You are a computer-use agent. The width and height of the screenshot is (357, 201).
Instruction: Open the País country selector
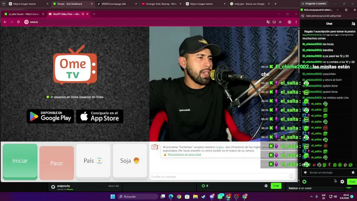tap(93, 161)
